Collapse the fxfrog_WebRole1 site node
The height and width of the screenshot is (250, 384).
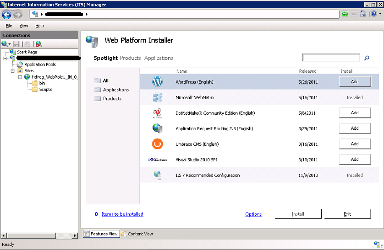[20, 77]
